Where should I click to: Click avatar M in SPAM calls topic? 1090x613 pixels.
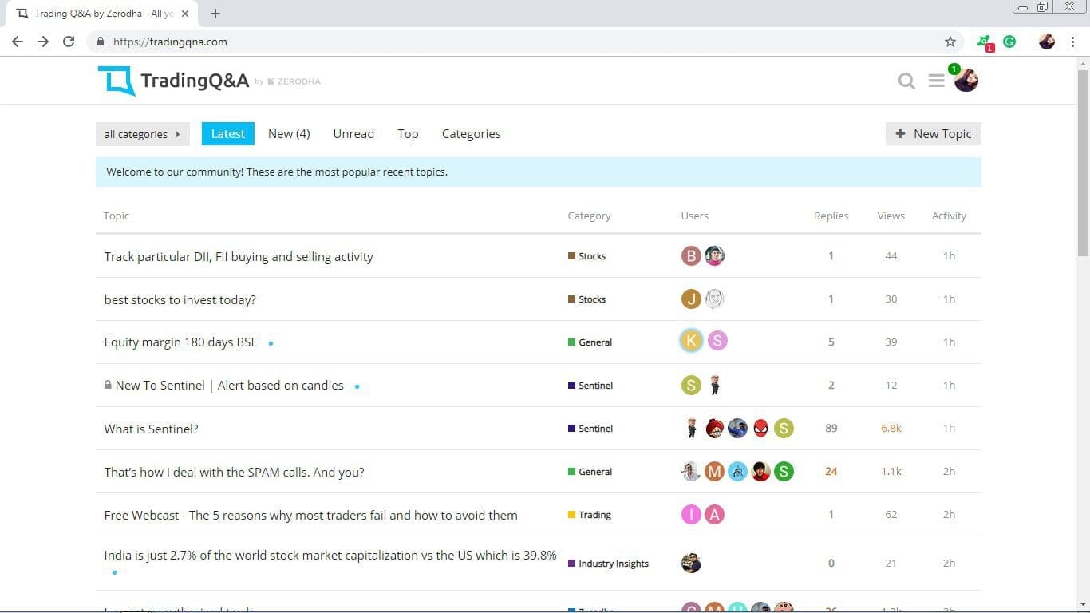click(x=714, y=471)
